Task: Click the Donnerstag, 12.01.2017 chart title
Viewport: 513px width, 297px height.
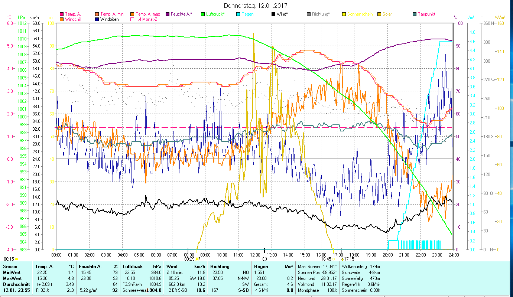Action: tap(256, 6)
